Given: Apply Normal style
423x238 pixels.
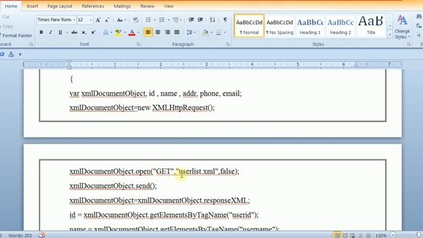Looking at the screenshot, I should pos(249,26).
